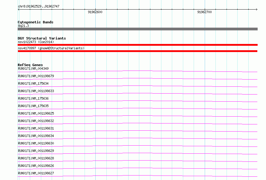Screen dimensions: 266x180
Task: Click the 91962600 ruler position label
Action: [x=95, y=12]
